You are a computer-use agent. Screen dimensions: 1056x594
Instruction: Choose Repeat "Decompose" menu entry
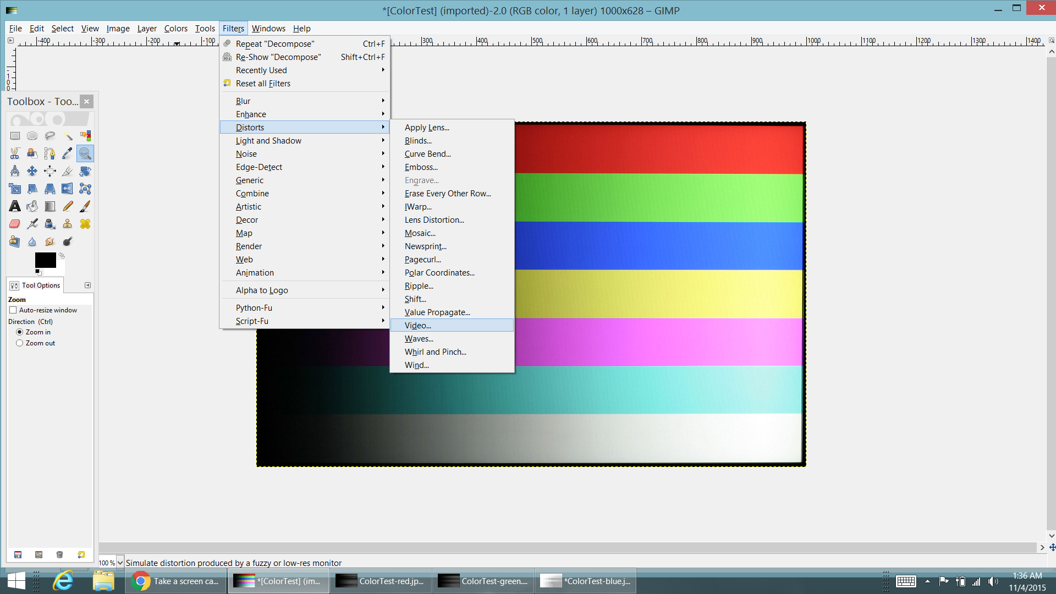tap(305, 43)
